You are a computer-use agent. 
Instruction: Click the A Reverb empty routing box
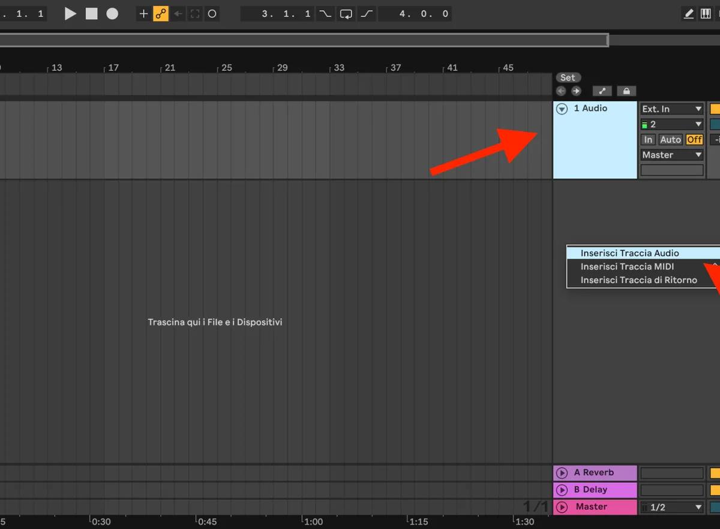672,473
